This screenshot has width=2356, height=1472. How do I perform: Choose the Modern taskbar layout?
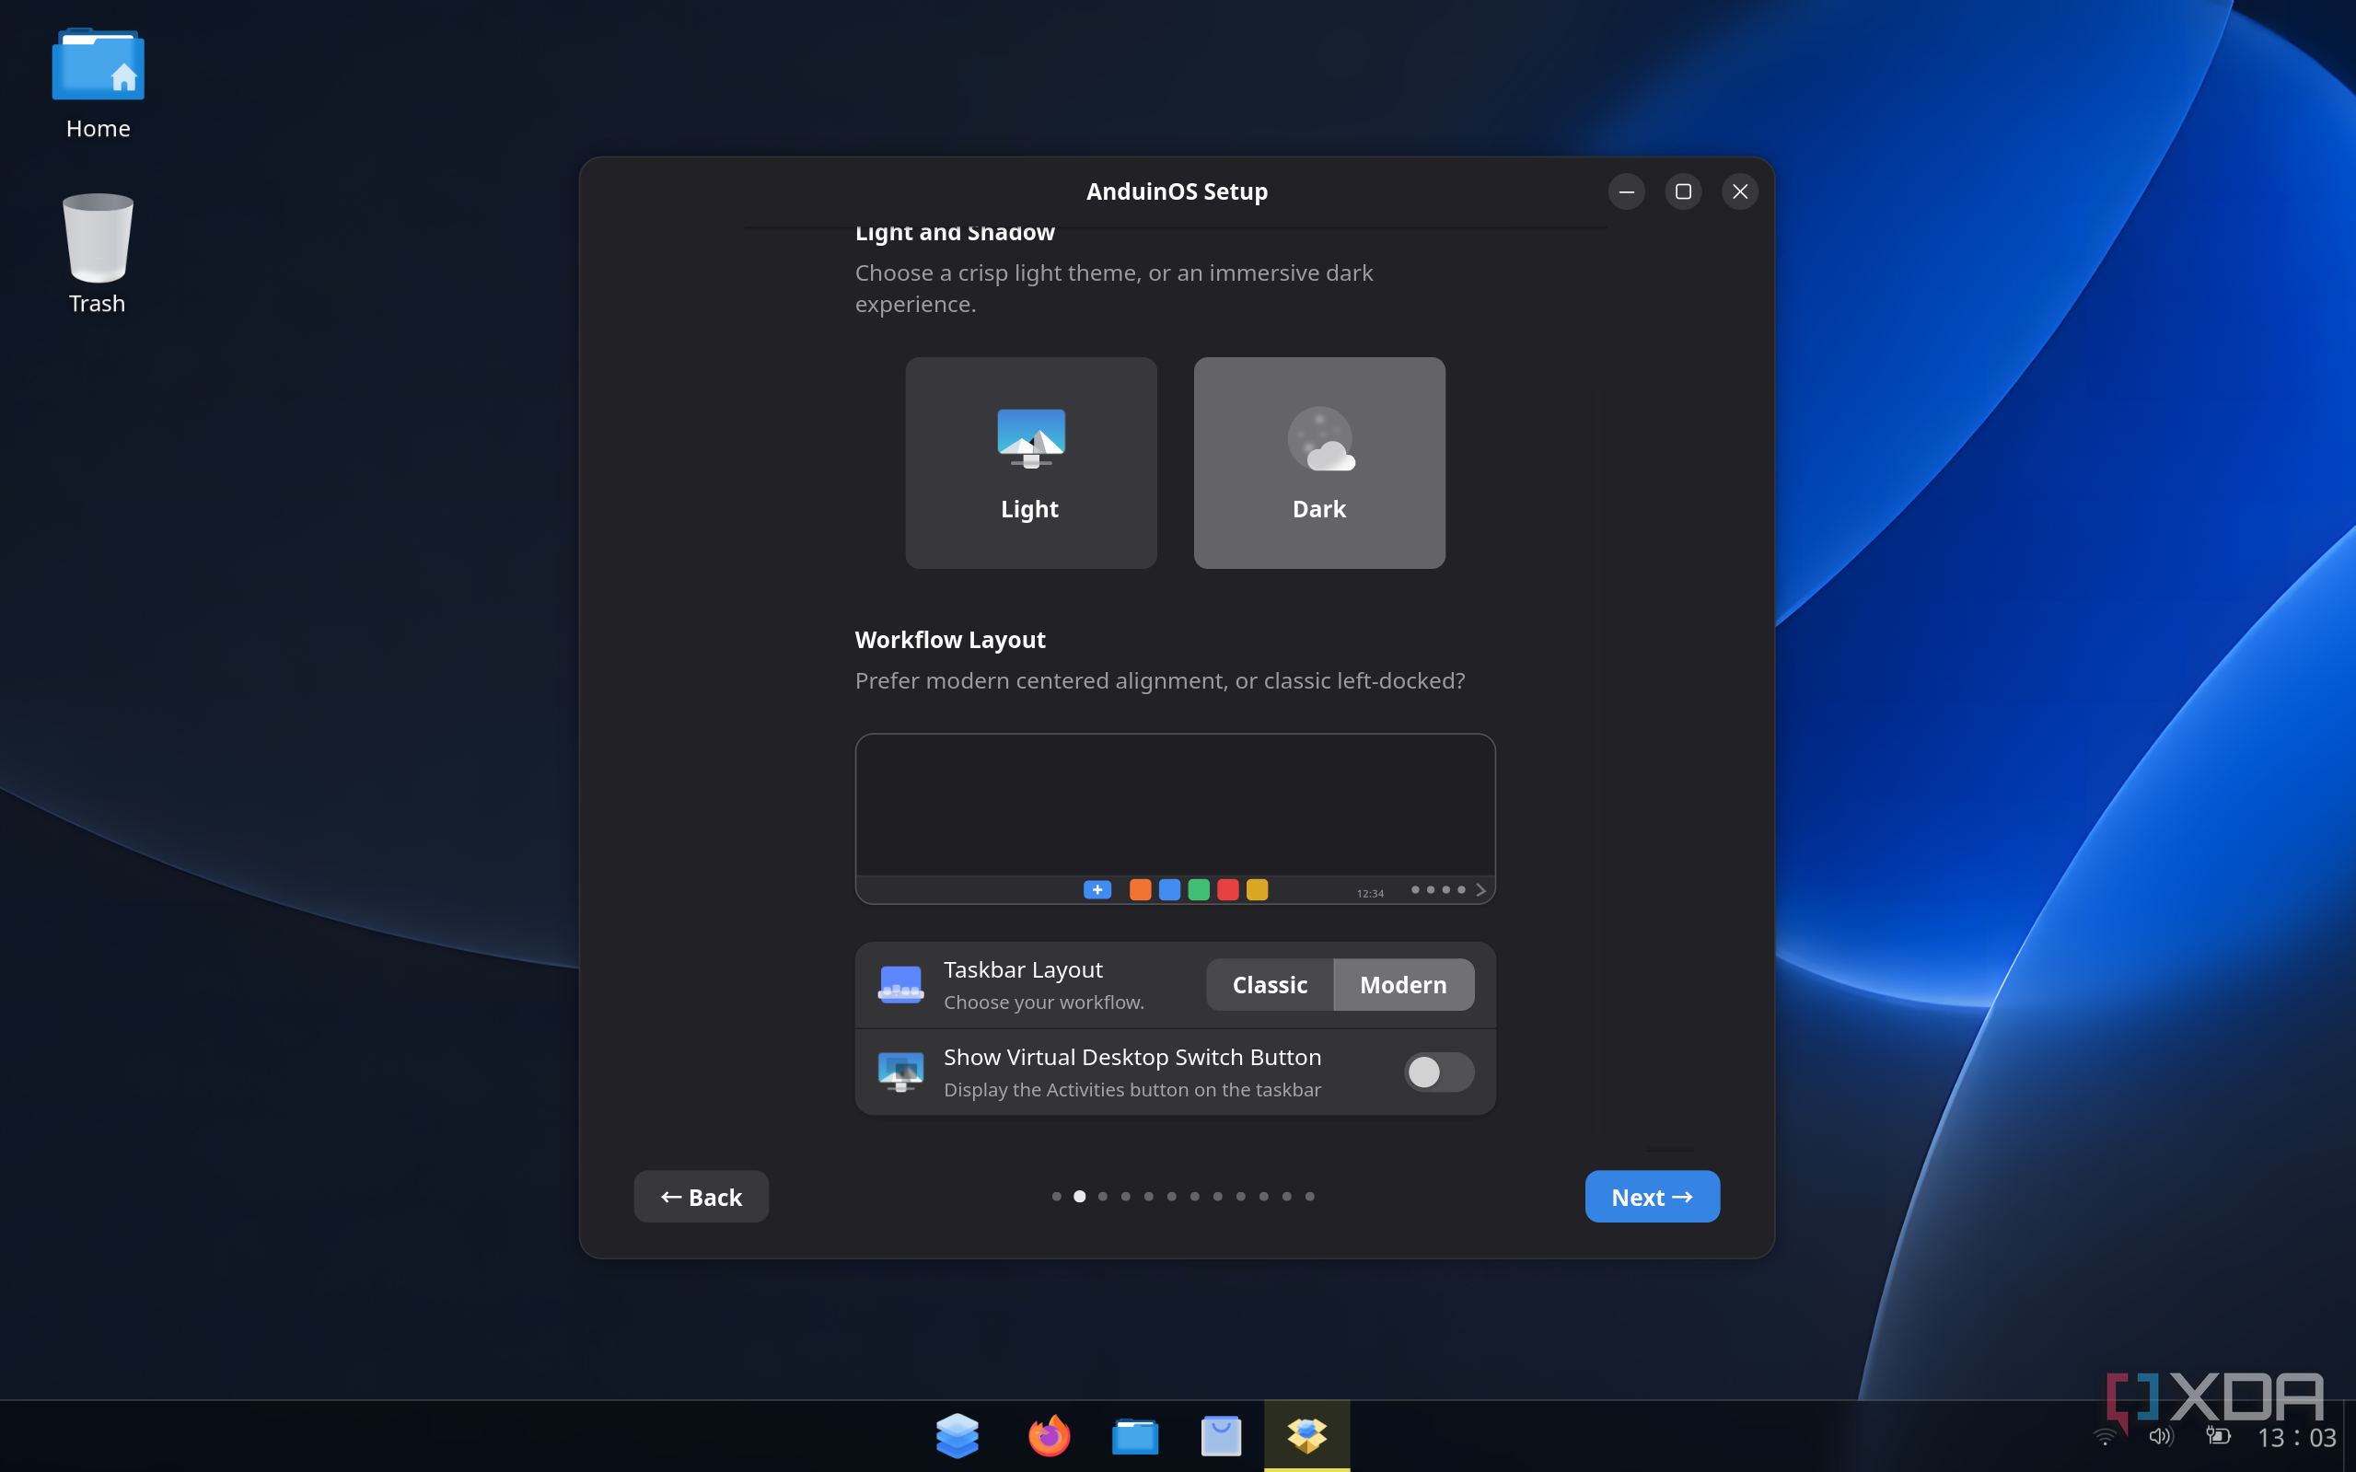pyautogui.click(x=1403, y=984)
